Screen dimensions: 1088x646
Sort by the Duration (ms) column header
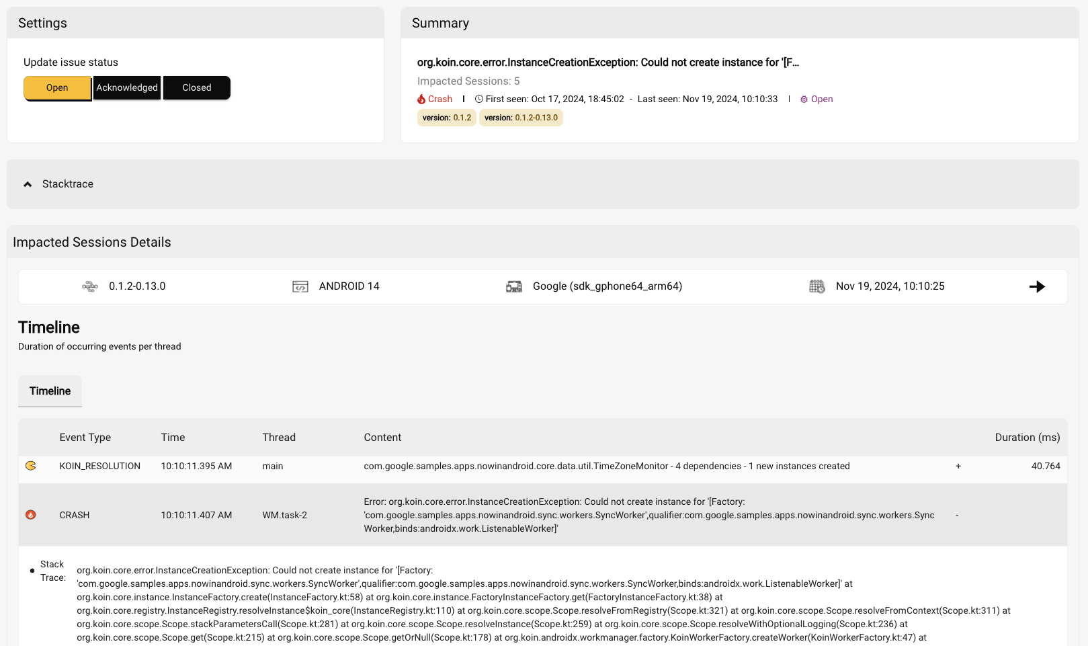click(1027, 438)
